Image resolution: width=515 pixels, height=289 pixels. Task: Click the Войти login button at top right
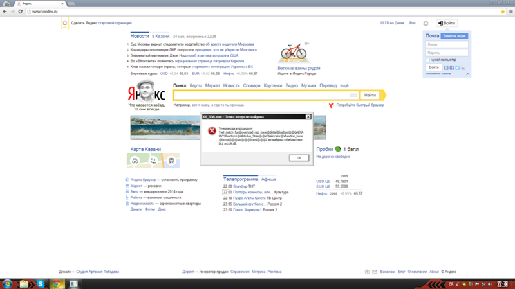(447, 23)
